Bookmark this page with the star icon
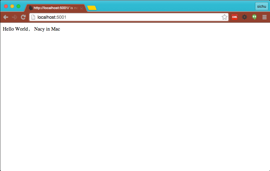Viewport: 270px width, 171px height. coord(224,17)
